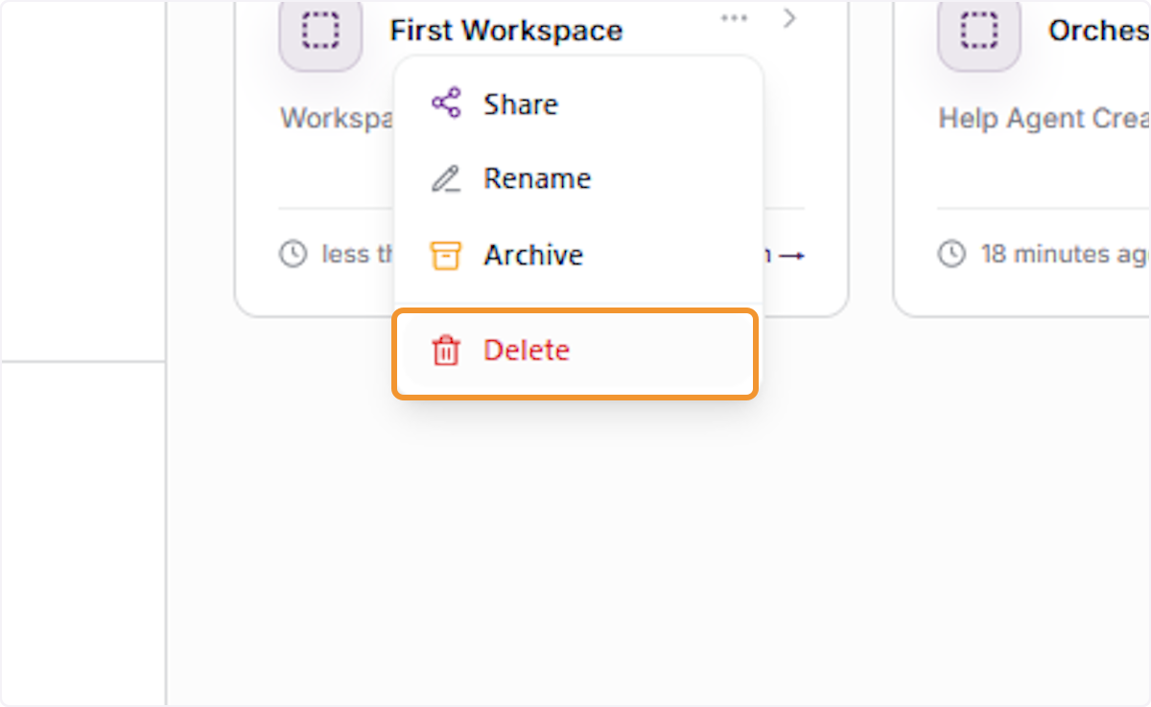Click the orange Archive box icon
Image resolution: width=1151 pixels, height=707 pixels.
coord(445,255)
